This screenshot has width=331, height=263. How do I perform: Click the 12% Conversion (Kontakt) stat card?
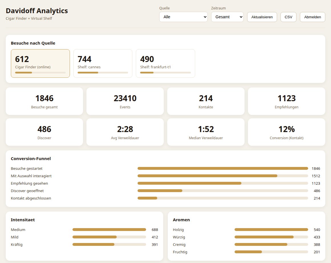coord(286,132)
